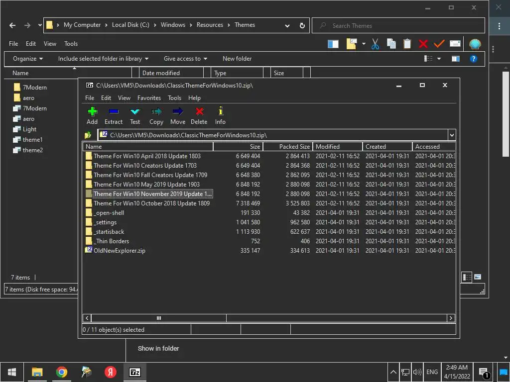Click the Search Themes input field
This screenshot has height=382, width=510.
[x=398, y=26]
